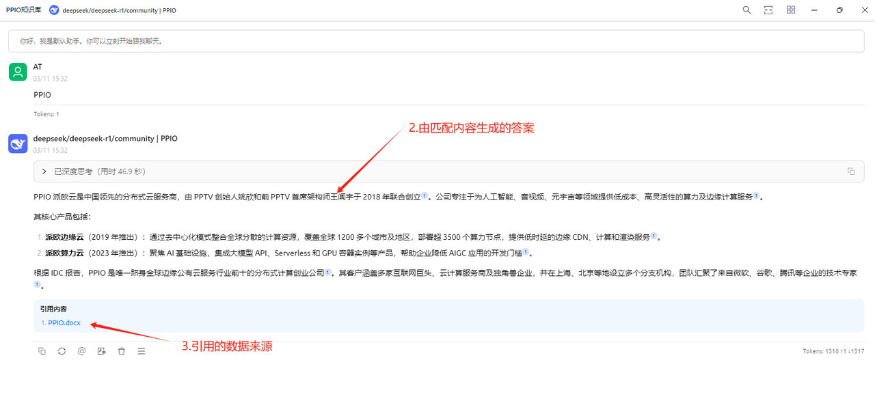Click the Tokens: 1318 counter

point(833,351)
